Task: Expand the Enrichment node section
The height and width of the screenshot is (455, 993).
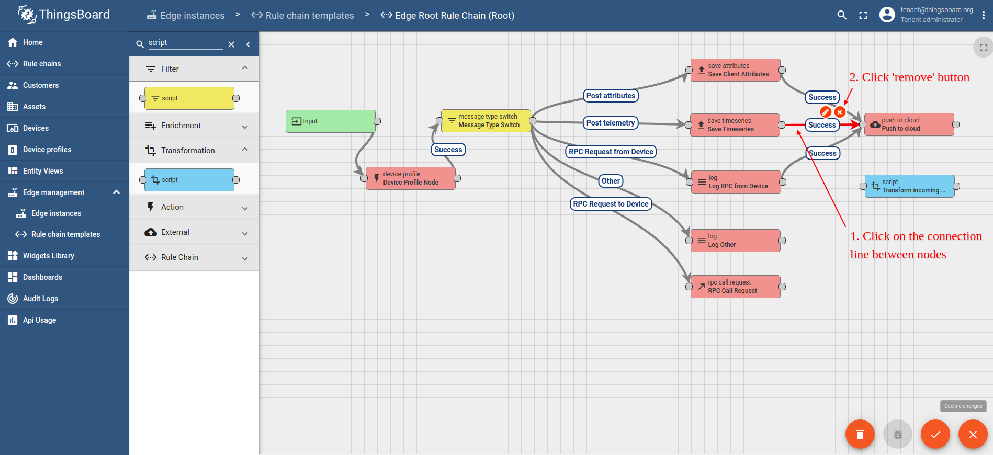Action: [194, 126]
